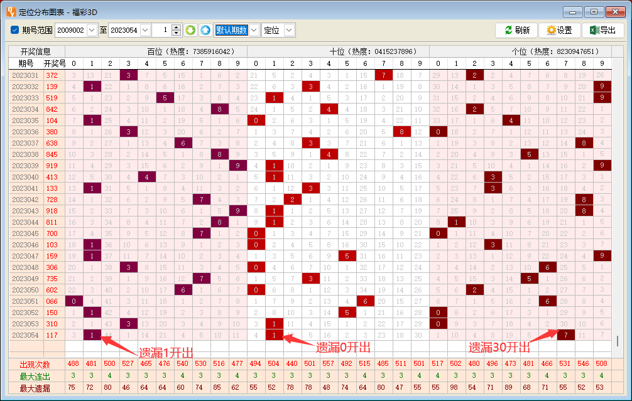
Task: Click the vertical scrollbar on the right
Action: pos(616,341)
